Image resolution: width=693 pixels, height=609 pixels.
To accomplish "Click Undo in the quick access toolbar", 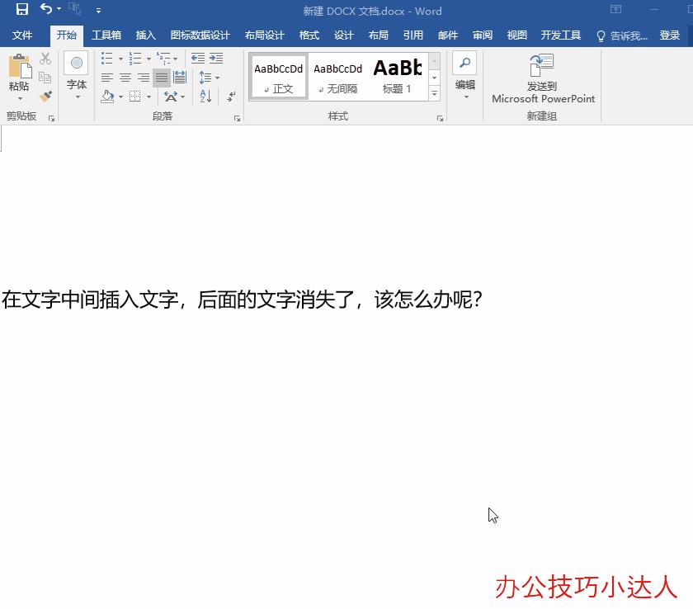I will [45, 10].
